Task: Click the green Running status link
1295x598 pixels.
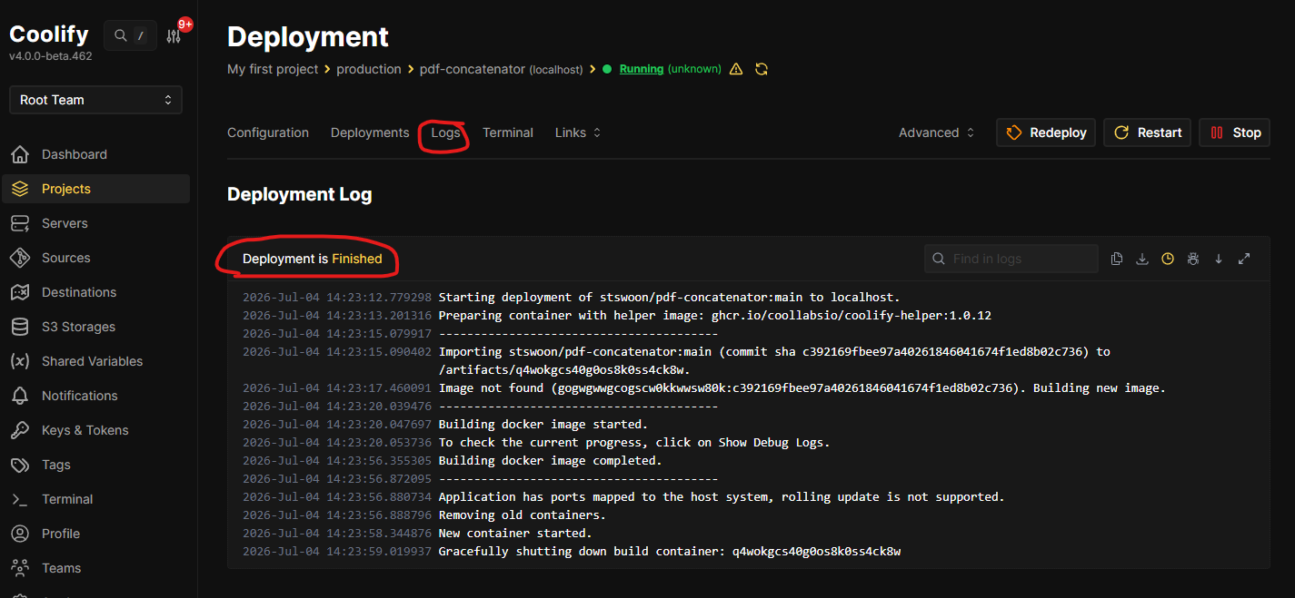Action: click(x=642, y=69)
